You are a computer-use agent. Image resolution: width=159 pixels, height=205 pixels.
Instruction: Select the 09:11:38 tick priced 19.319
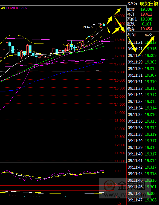142,134
